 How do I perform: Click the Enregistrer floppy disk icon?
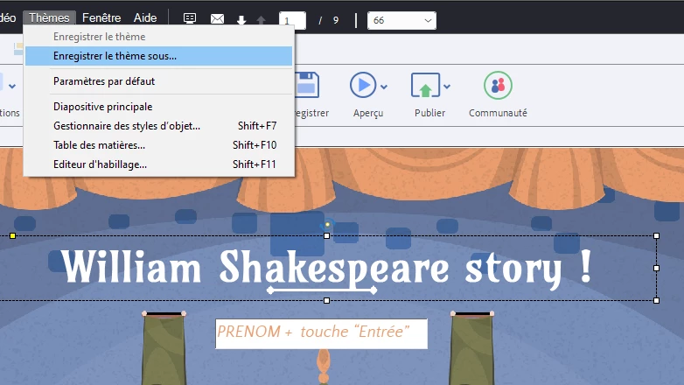click(x=308, y=85)
